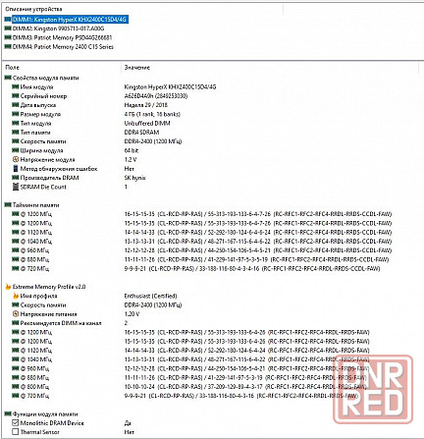Viewport: 424px width, 439px height.
Task: Select 1120 МГц row in Extreme Memory Profile
Action: pyautogui.click(x=190, y=351)
